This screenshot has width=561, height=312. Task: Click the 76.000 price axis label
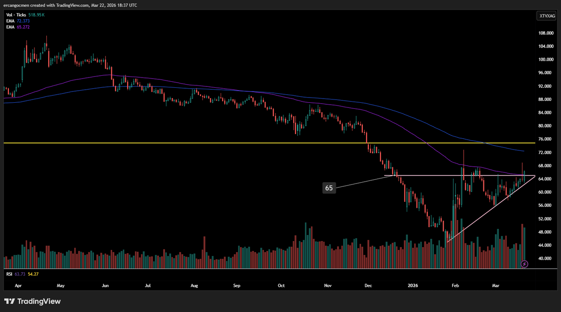click(x=545, y=139)
